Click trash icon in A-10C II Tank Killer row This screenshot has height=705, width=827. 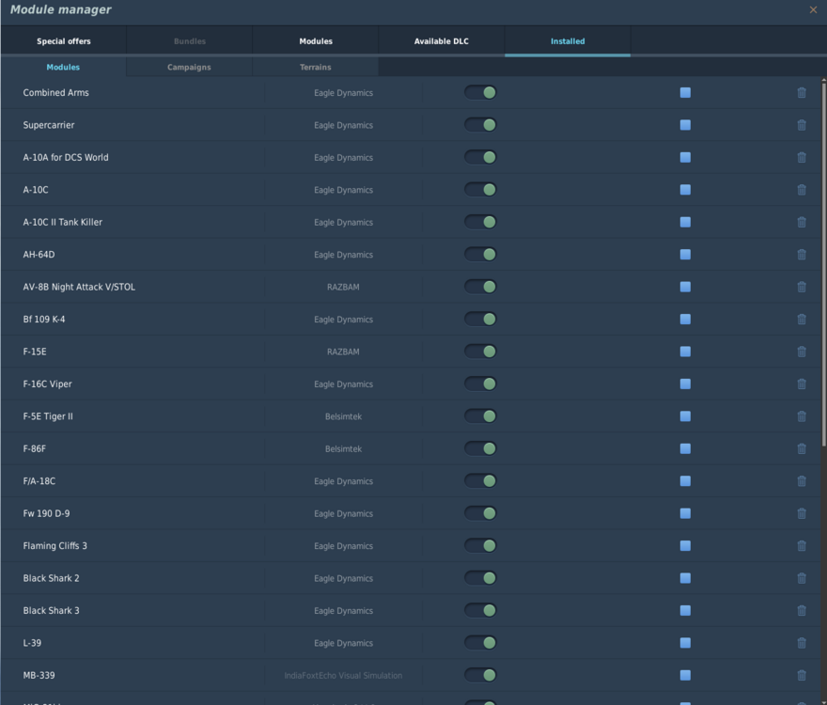801,222
